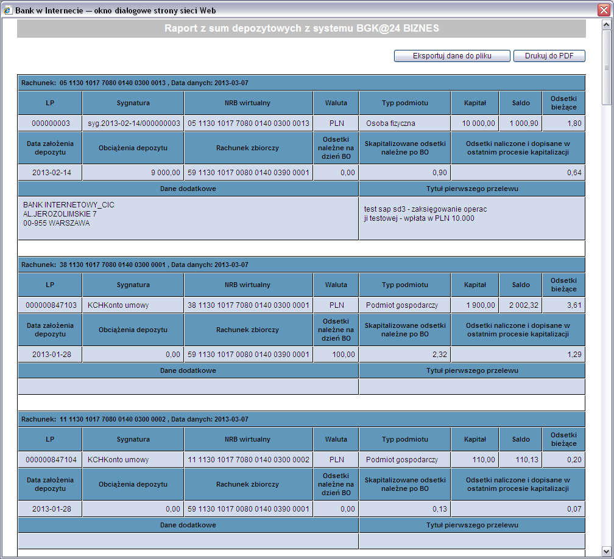Select Odsetki bieżące value 1,80
614x559 pixels.
click(574, 123)
